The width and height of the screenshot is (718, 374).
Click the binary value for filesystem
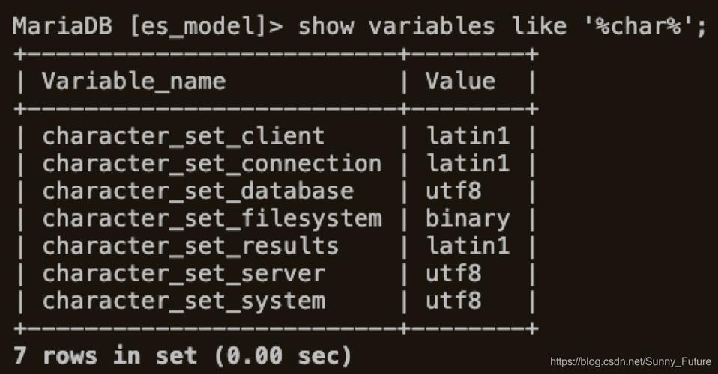pyautogui.click(x=468, y=219)
